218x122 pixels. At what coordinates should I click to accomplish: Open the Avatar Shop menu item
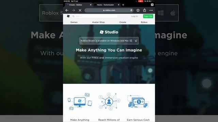pyautogui.click(x=98, y=22)
